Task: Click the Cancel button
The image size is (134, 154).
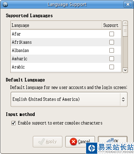Action: (x=80, y=142)
